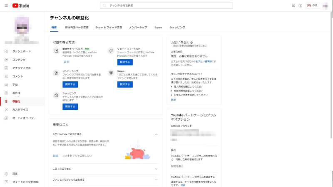Image resolution: width=333 pixels, height=187 pixels.
Task: Click the Comments (コメント) sidebar icon
Action: 6,76
